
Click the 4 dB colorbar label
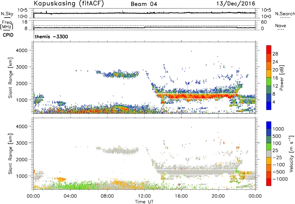274,102
